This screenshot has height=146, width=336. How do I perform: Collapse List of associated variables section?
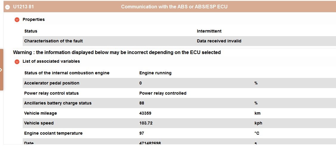(17, 62)
